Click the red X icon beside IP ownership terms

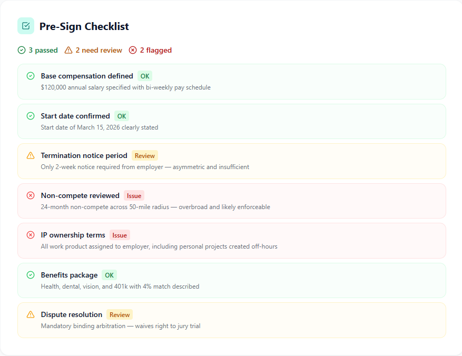pyautogui.click(x=31, y=235)
